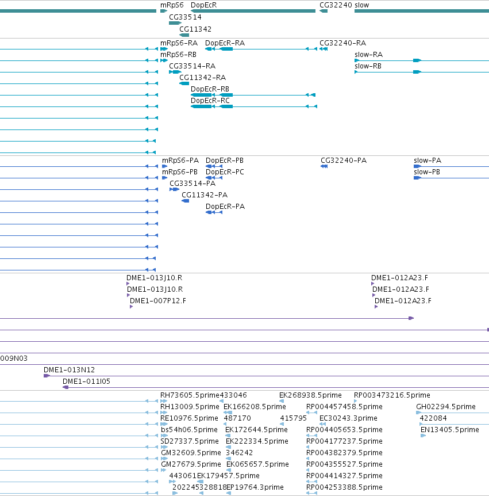The width and height of the screenshot is (489, 496).
Task: Select the RP004382379.5prime EST label
Action: 344,453
